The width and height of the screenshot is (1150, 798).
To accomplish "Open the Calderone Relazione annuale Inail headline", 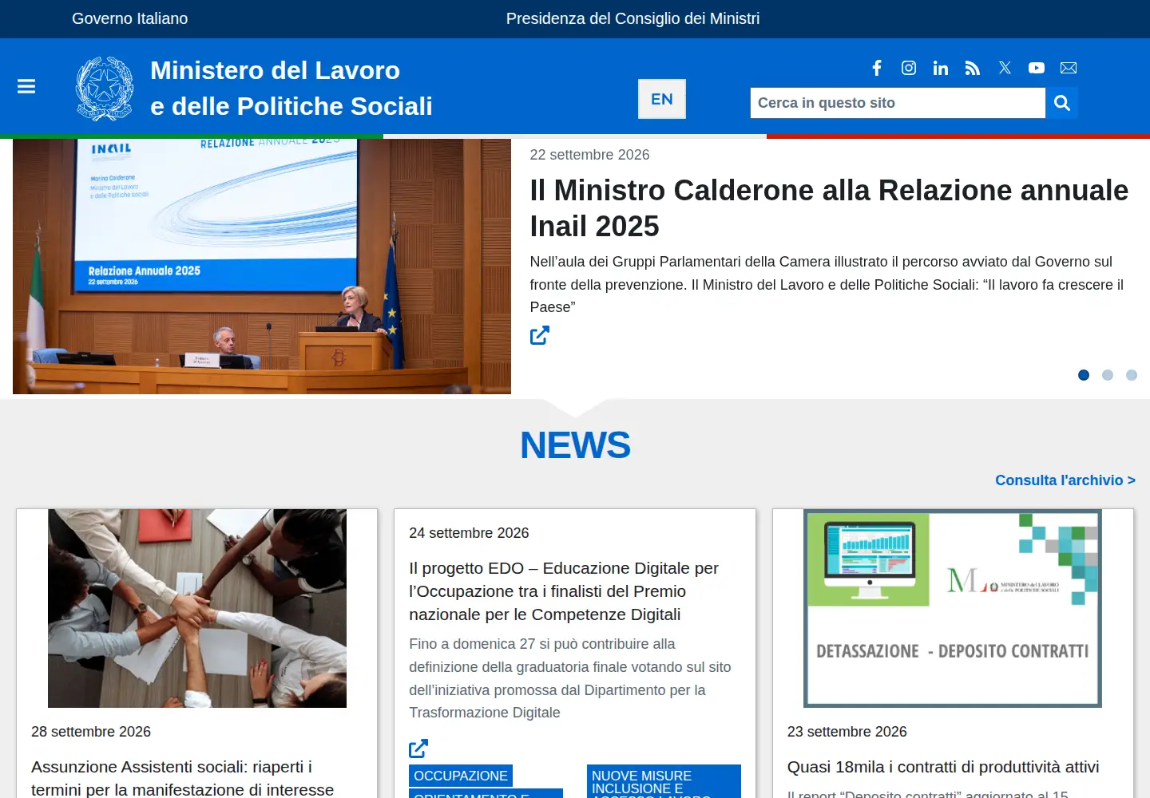I will tap(829, 208).
